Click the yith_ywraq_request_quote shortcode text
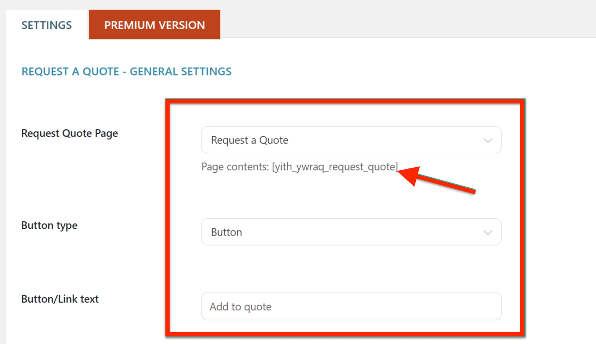This screenshot has width=596, height=344. [335, 167]
